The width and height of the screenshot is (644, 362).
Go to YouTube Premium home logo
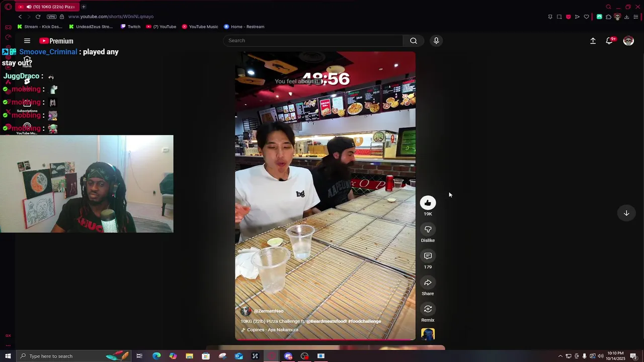coord(56,41)
